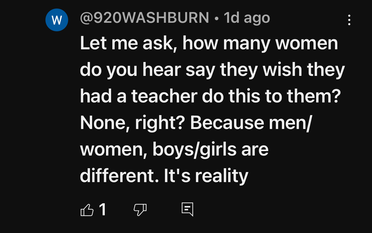
Task: Click the 'how many' words in comment
Action: click(x=226, y=43)
